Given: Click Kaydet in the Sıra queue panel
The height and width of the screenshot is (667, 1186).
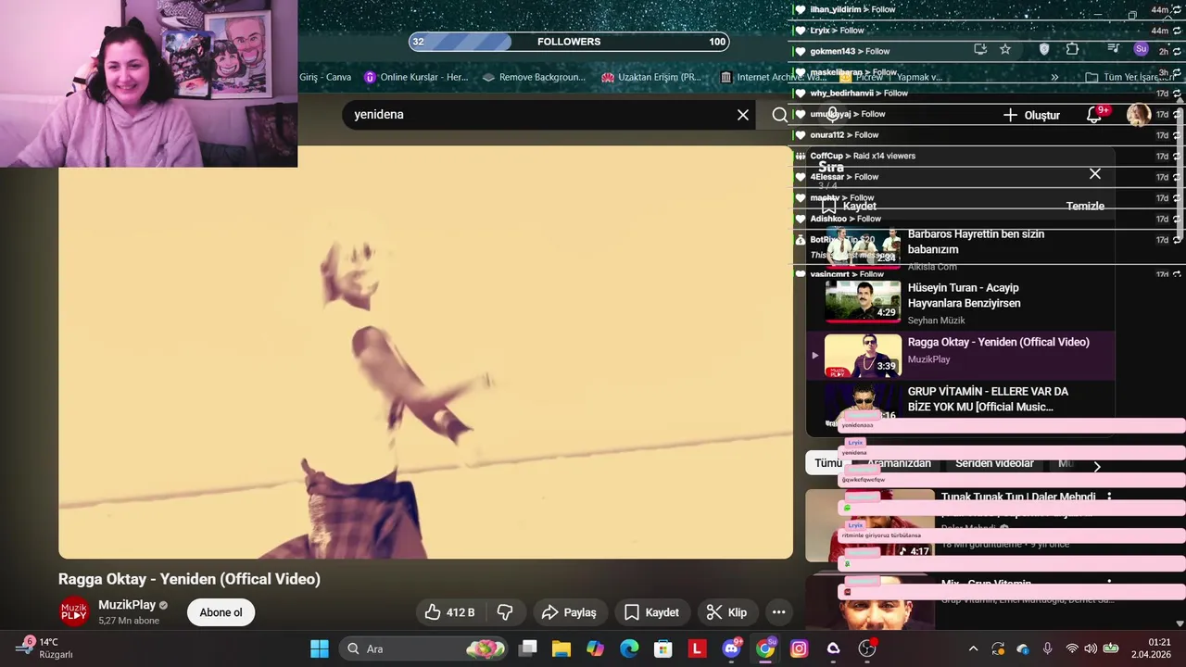Looking at the screenshot, I should (x=849, y=206).
